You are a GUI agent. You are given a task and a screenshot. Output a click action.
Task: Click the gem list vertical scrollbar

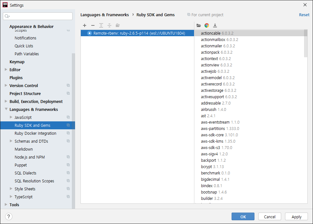click(306, 43)
